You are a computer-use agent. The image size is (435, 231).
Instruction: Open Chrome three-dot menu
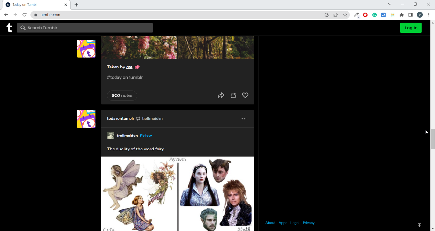429,15
